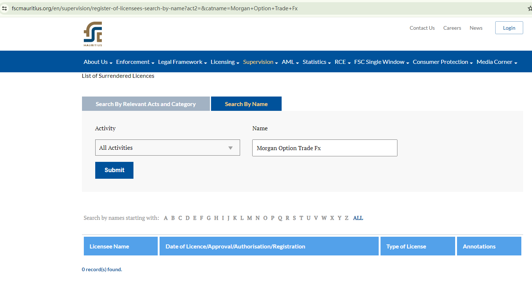
Task: Filter names starting with letter L
Action: (x=242, y=218)
